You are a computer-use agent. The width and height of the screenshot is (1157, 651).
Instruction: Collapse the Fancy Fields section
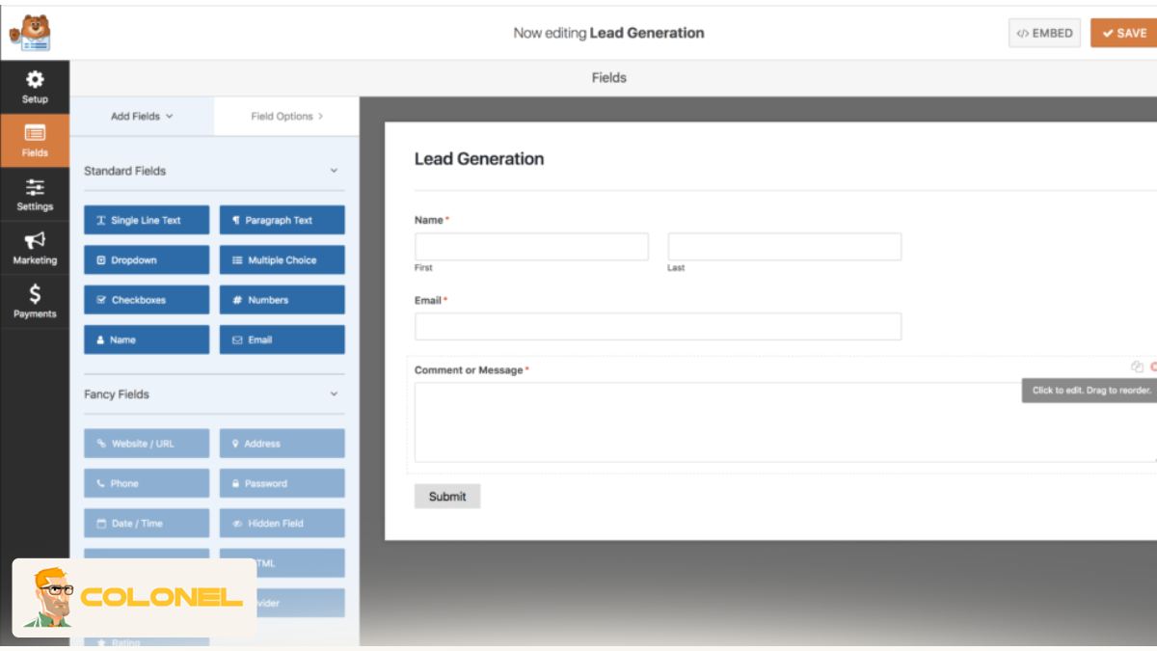332,394
